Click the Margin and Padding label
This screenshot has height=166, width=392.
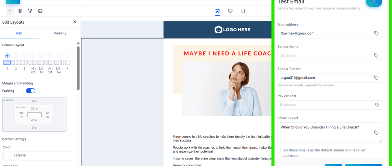pyautogui.click(x=18, y=83)
